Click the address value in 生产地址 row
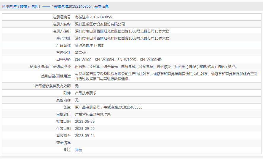The image size is (263, 160). (122, 38)
